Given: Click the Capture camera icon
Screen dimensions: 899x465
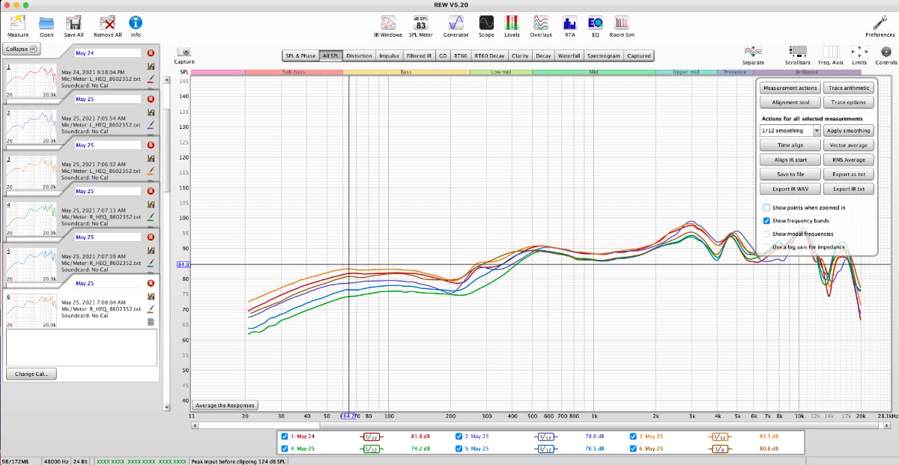Looking at the screenshot, I should 184,52.
